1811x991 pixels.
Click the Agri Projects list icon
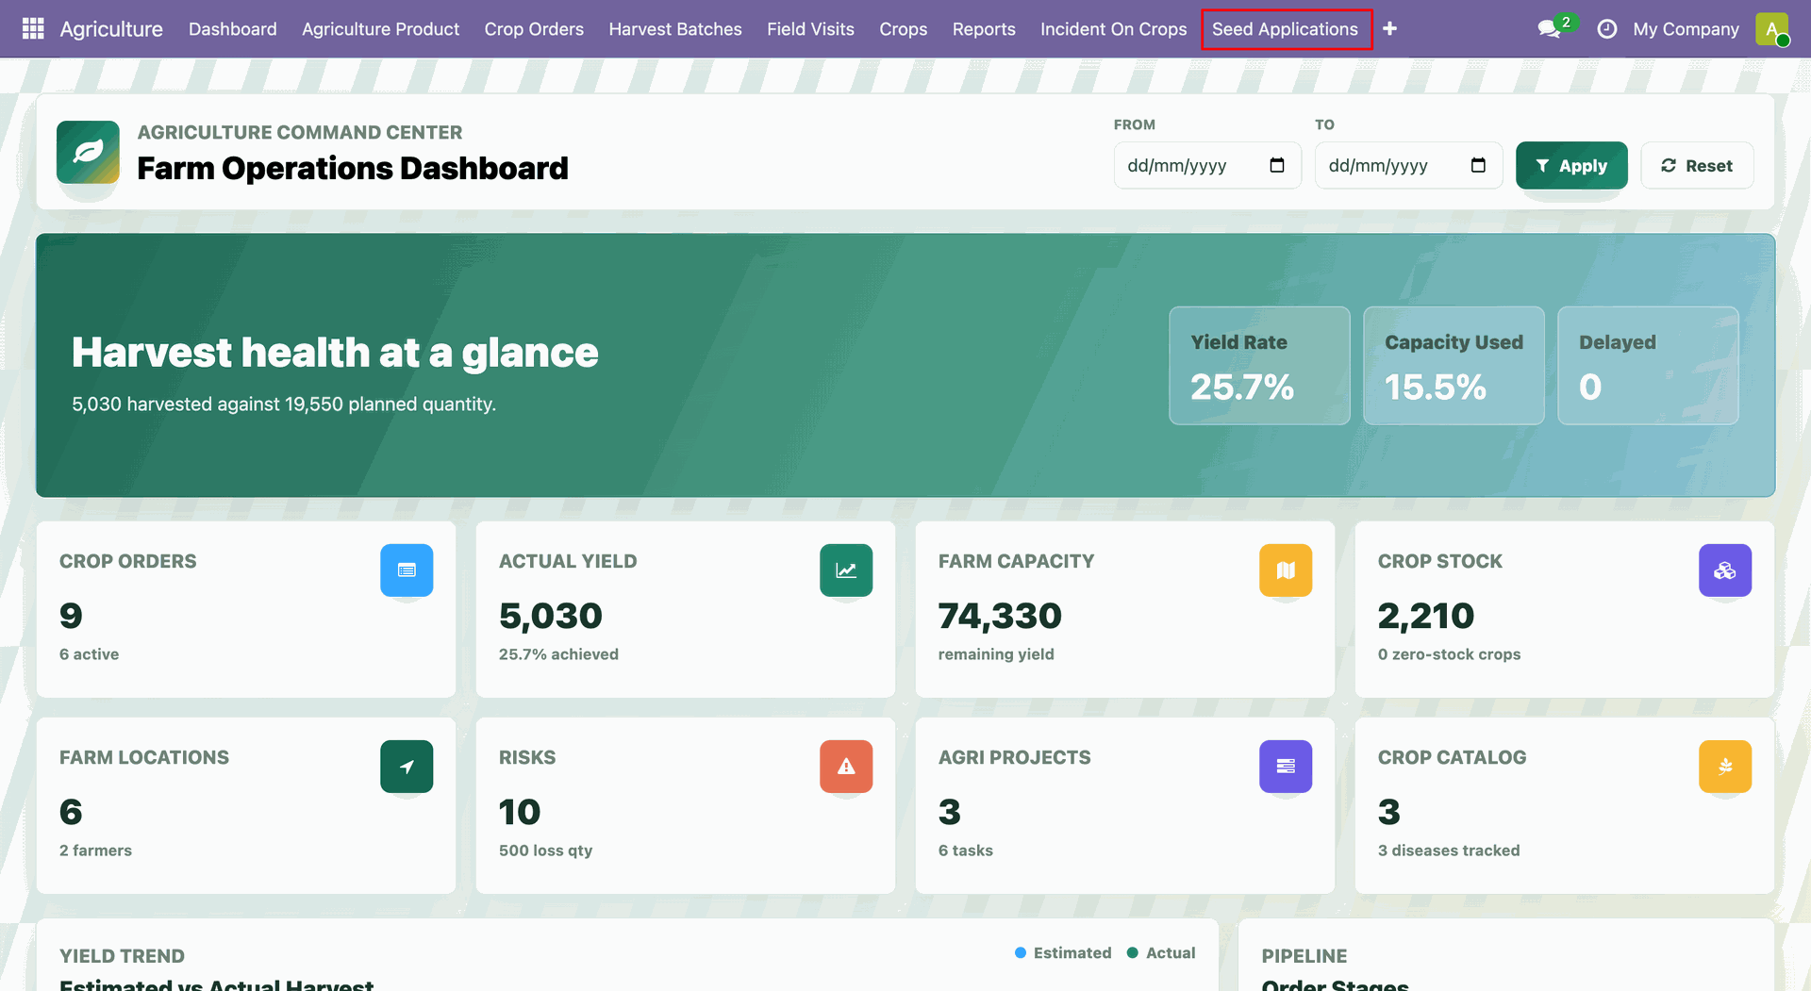(1286, 767)
